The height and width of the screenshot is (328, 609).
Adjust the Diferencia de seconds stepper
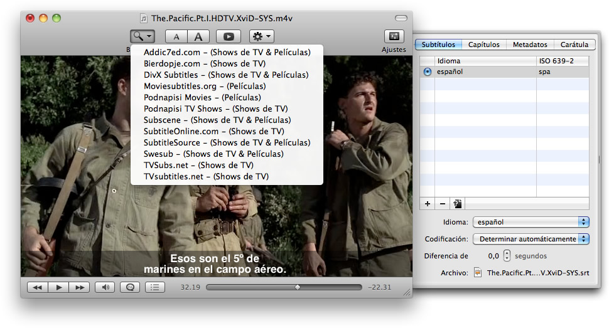coord(507,256)
